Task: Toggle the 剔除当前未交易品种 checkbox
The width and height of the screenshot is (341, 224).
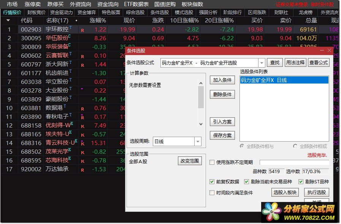Action: (246, 181)
